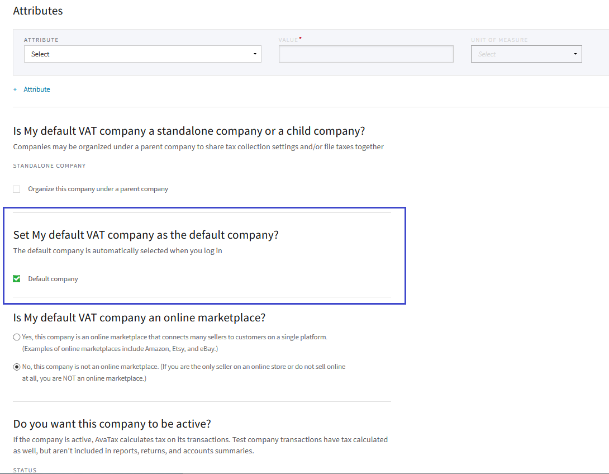Select Yes, this company is online marketplace
The width and height of the screenshot is (609, 474).
pos(17,338)
